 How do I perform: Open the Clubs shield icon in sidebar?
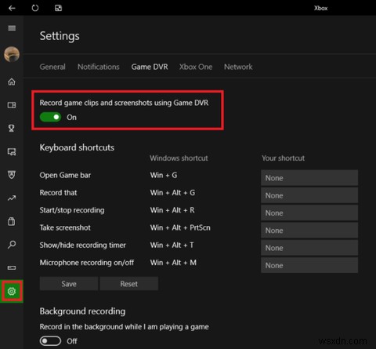[12, 175]
